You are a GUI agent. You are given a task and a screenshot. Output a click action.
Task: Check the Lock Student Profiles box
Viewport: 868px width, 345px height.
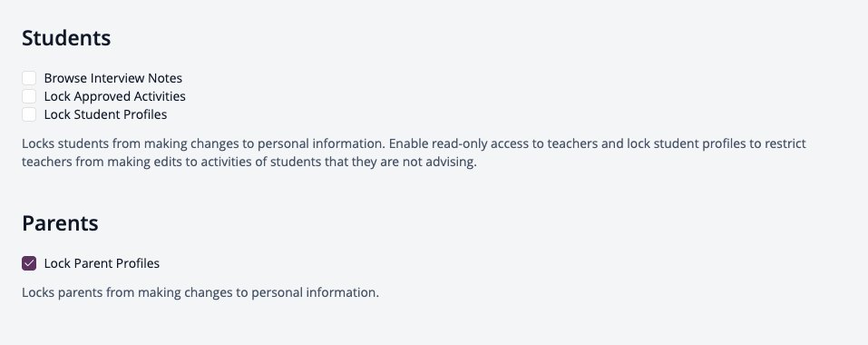point(29,114)
